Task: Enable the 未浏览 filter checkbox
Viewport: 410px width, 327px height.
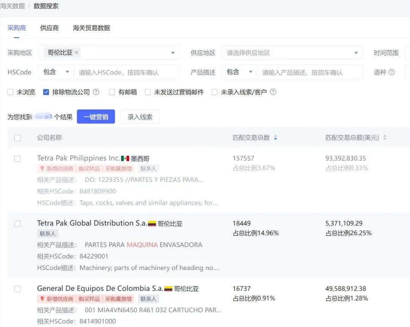Action: [x=10, y=91]
